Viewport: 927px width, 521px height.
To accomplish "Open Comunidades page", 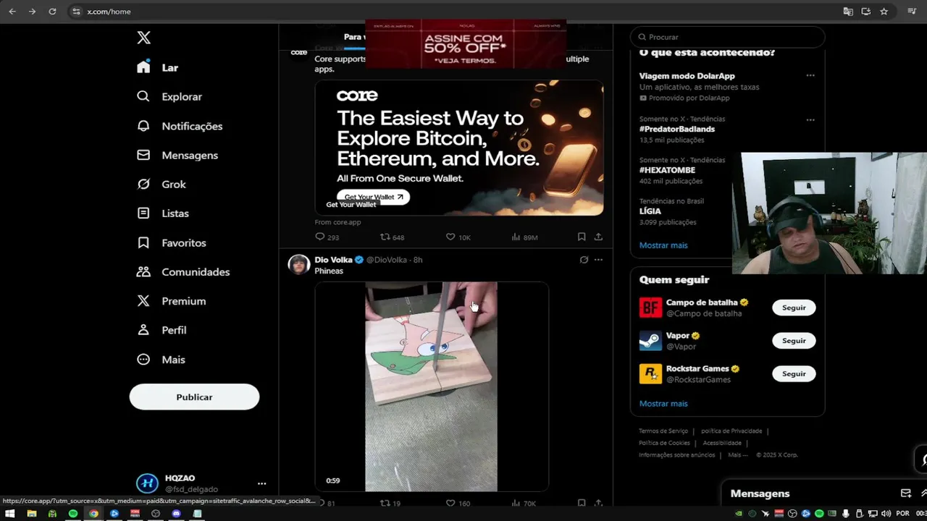I will (x=183, y=272).
